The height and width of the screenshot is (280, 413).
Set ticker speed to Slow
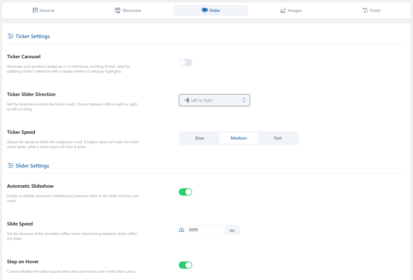[x=200, y=138]
